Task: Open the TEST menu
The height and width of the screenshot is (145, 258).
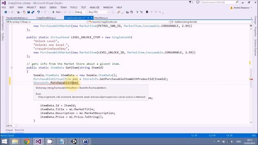Action: [83, 8]
